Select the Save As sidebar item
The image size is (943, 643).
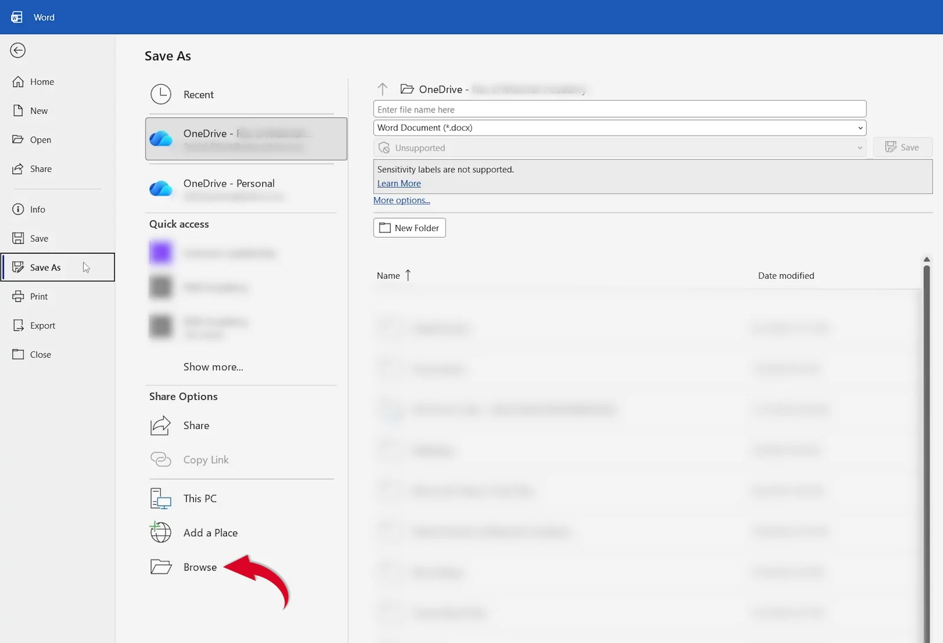(58, 267)
